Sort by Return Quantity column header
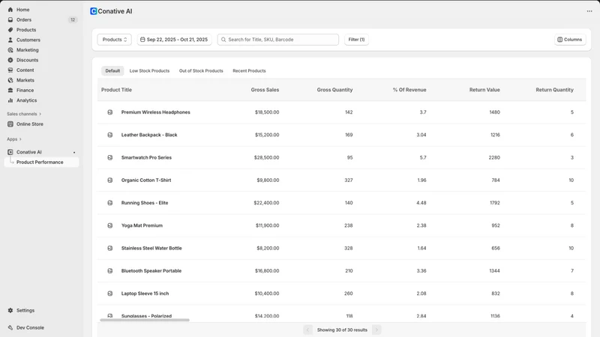Viewport: 600px width, 337px height. click(x=554, y=90)
